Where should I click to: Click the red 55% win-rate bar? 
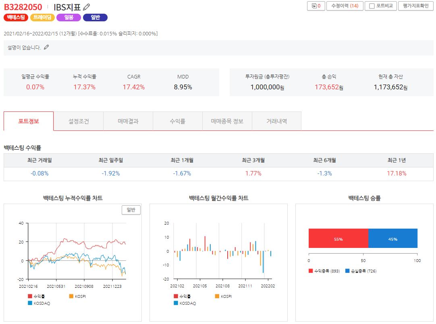tap(338, 239)
